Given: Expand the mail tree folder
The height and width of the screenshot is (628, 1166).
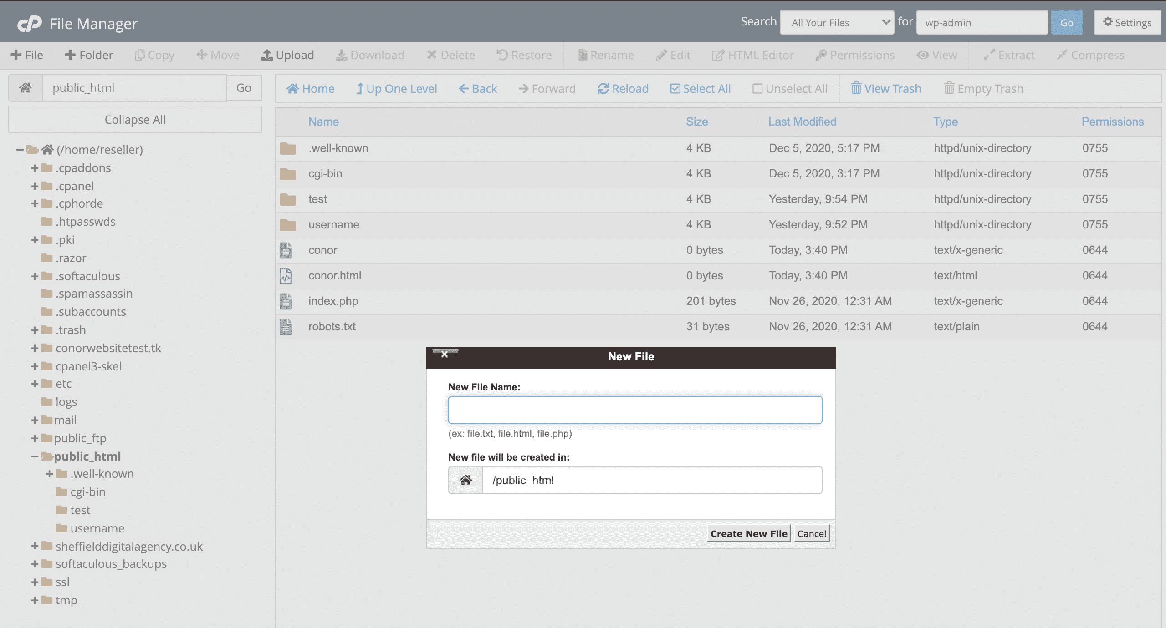Looking at the screenshot, I should [35, 420].
